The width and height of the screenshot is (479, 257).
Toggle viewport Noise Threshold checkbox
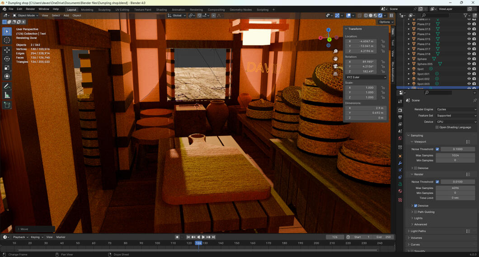coord(437,149)
